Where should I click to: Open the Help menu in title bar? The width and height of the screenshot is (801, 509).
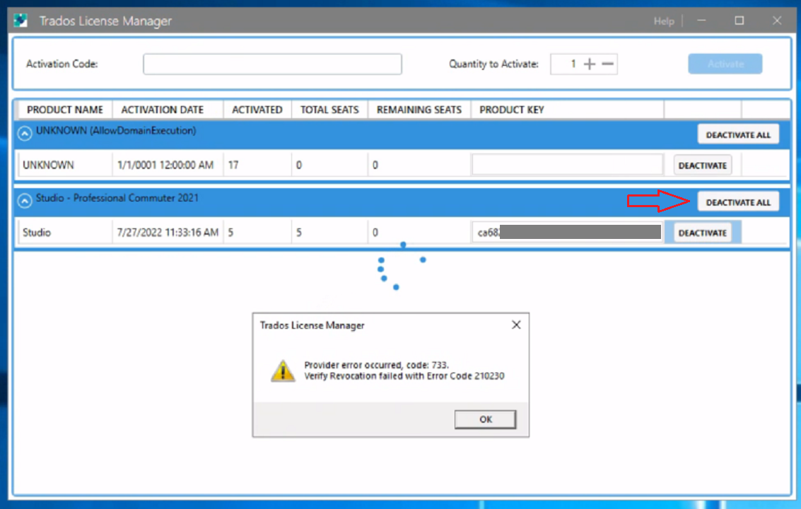click(x=664, y=21)
